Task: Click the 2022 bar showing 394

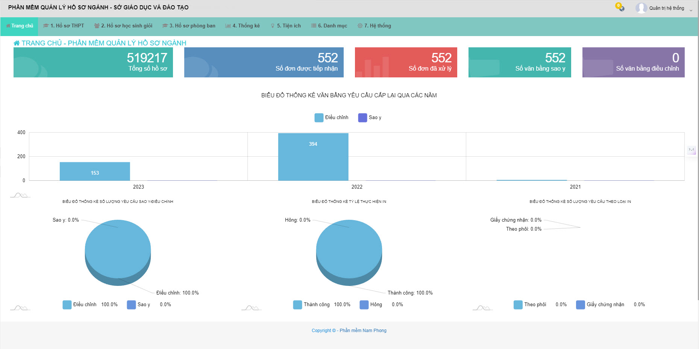Action: pos(313,157)
